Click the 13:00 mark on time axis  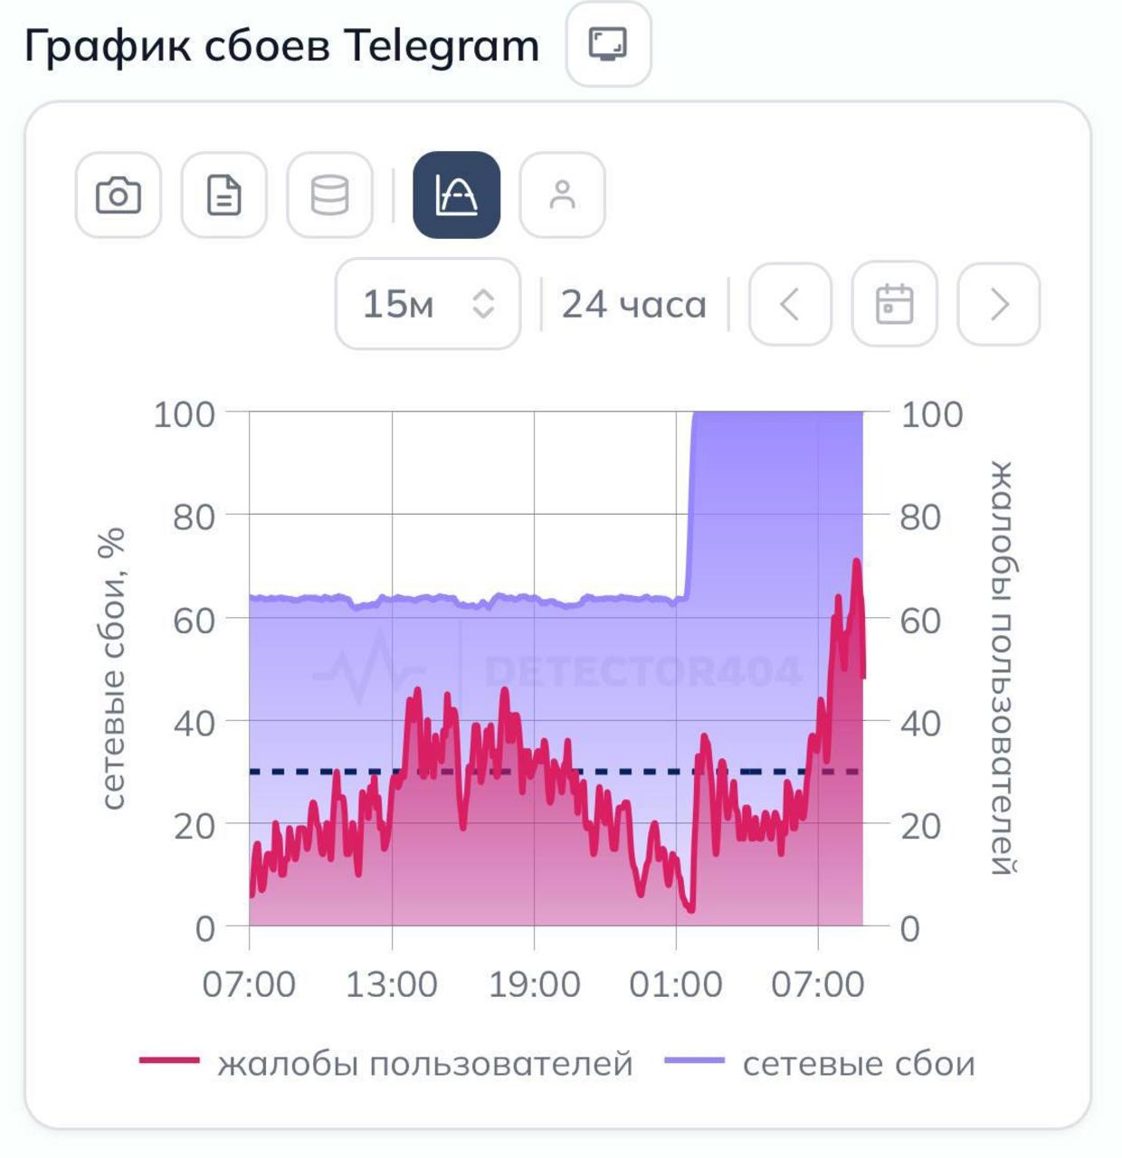[392, 984]
